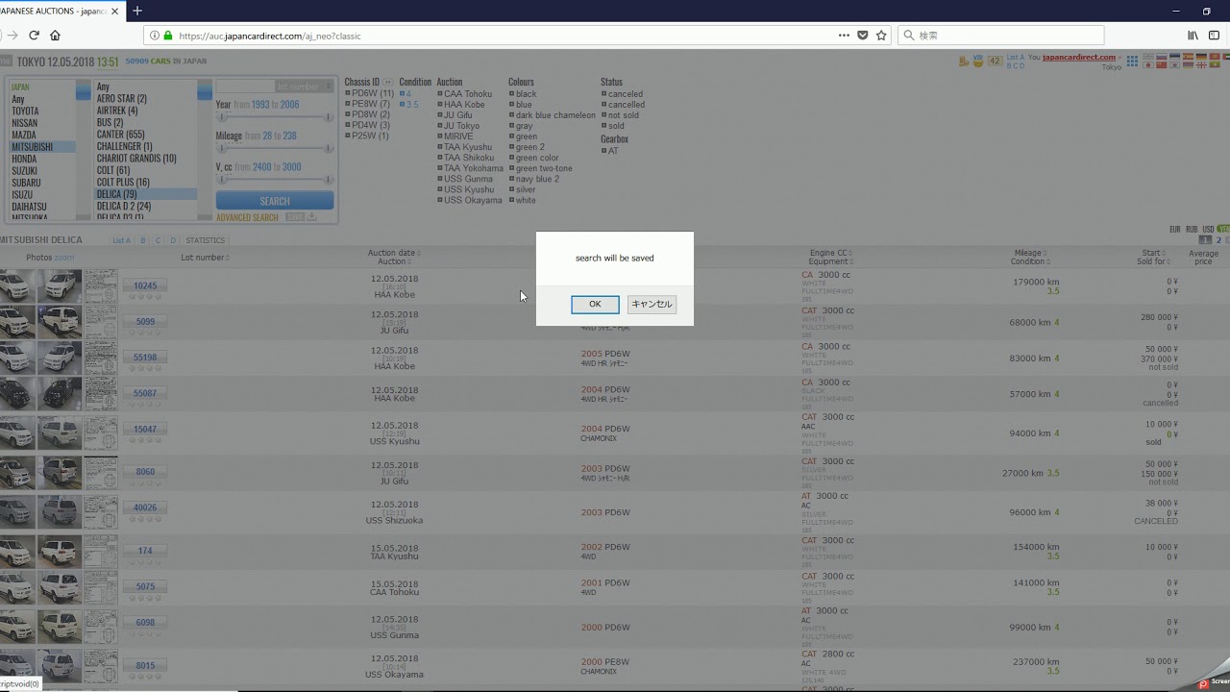Open the browser Library icon
This screenshot has width=1230, height=692.
coord(1193,36)
